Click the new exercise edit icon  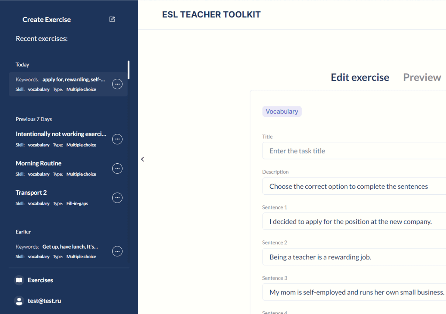(112, 19)
